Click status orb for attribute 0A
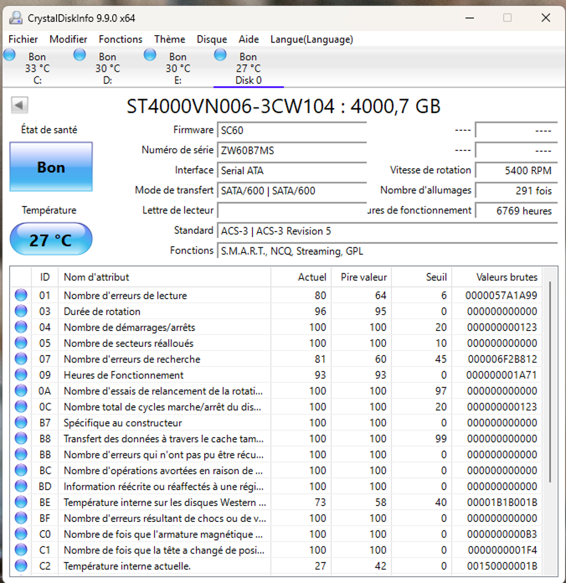The height and width of the screenshot is (583, 566). (x=21, y=391)
